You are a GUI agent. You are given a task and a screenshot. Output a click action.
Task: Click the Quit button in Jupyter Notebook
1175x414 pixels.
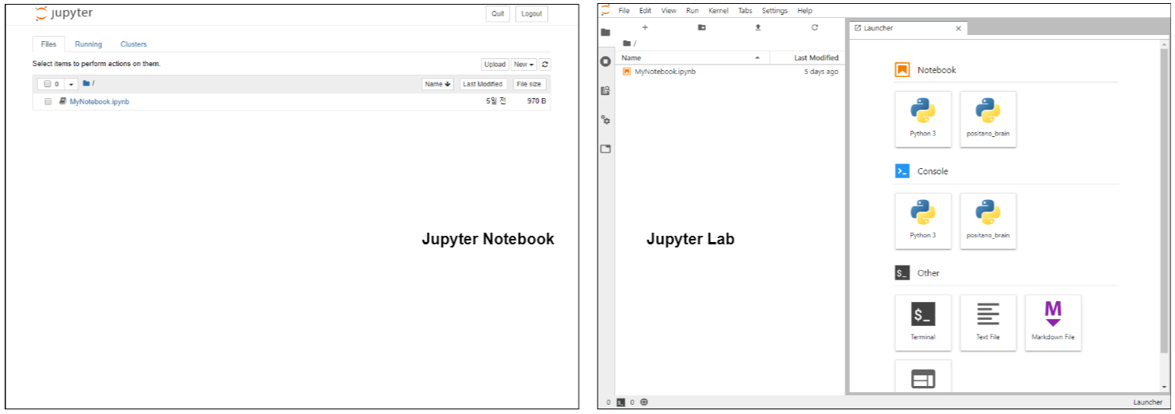(x=498, y=13)
